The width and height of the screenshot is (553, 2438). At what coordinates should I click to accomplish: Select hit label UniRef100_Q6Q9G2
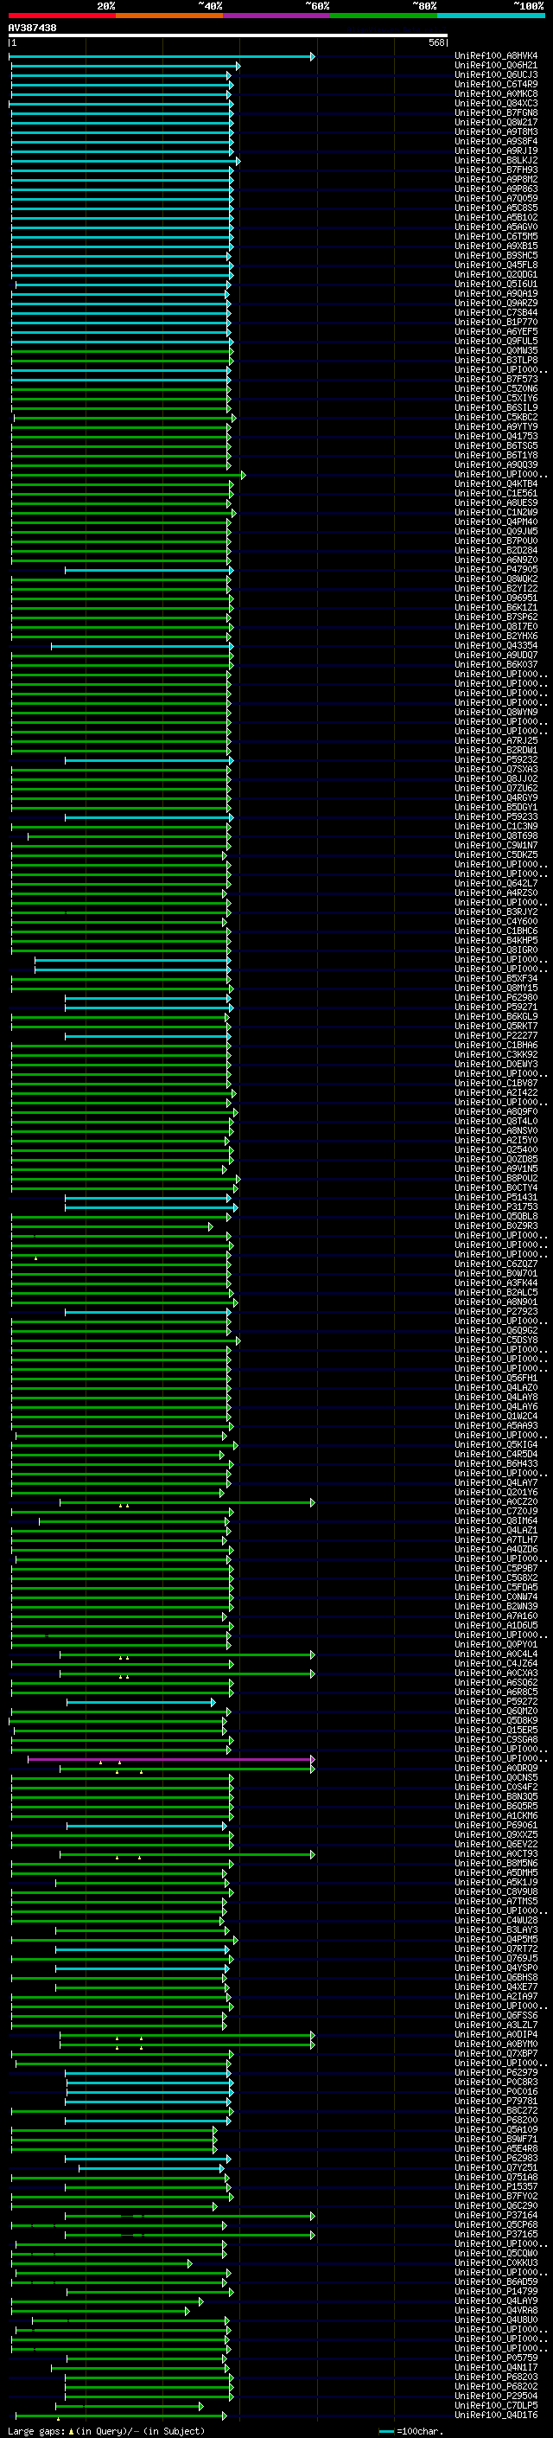(x=496, y=1331)
